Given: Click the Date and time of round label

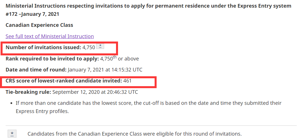Looking at the screenshot, I should (x=36, y=70).
